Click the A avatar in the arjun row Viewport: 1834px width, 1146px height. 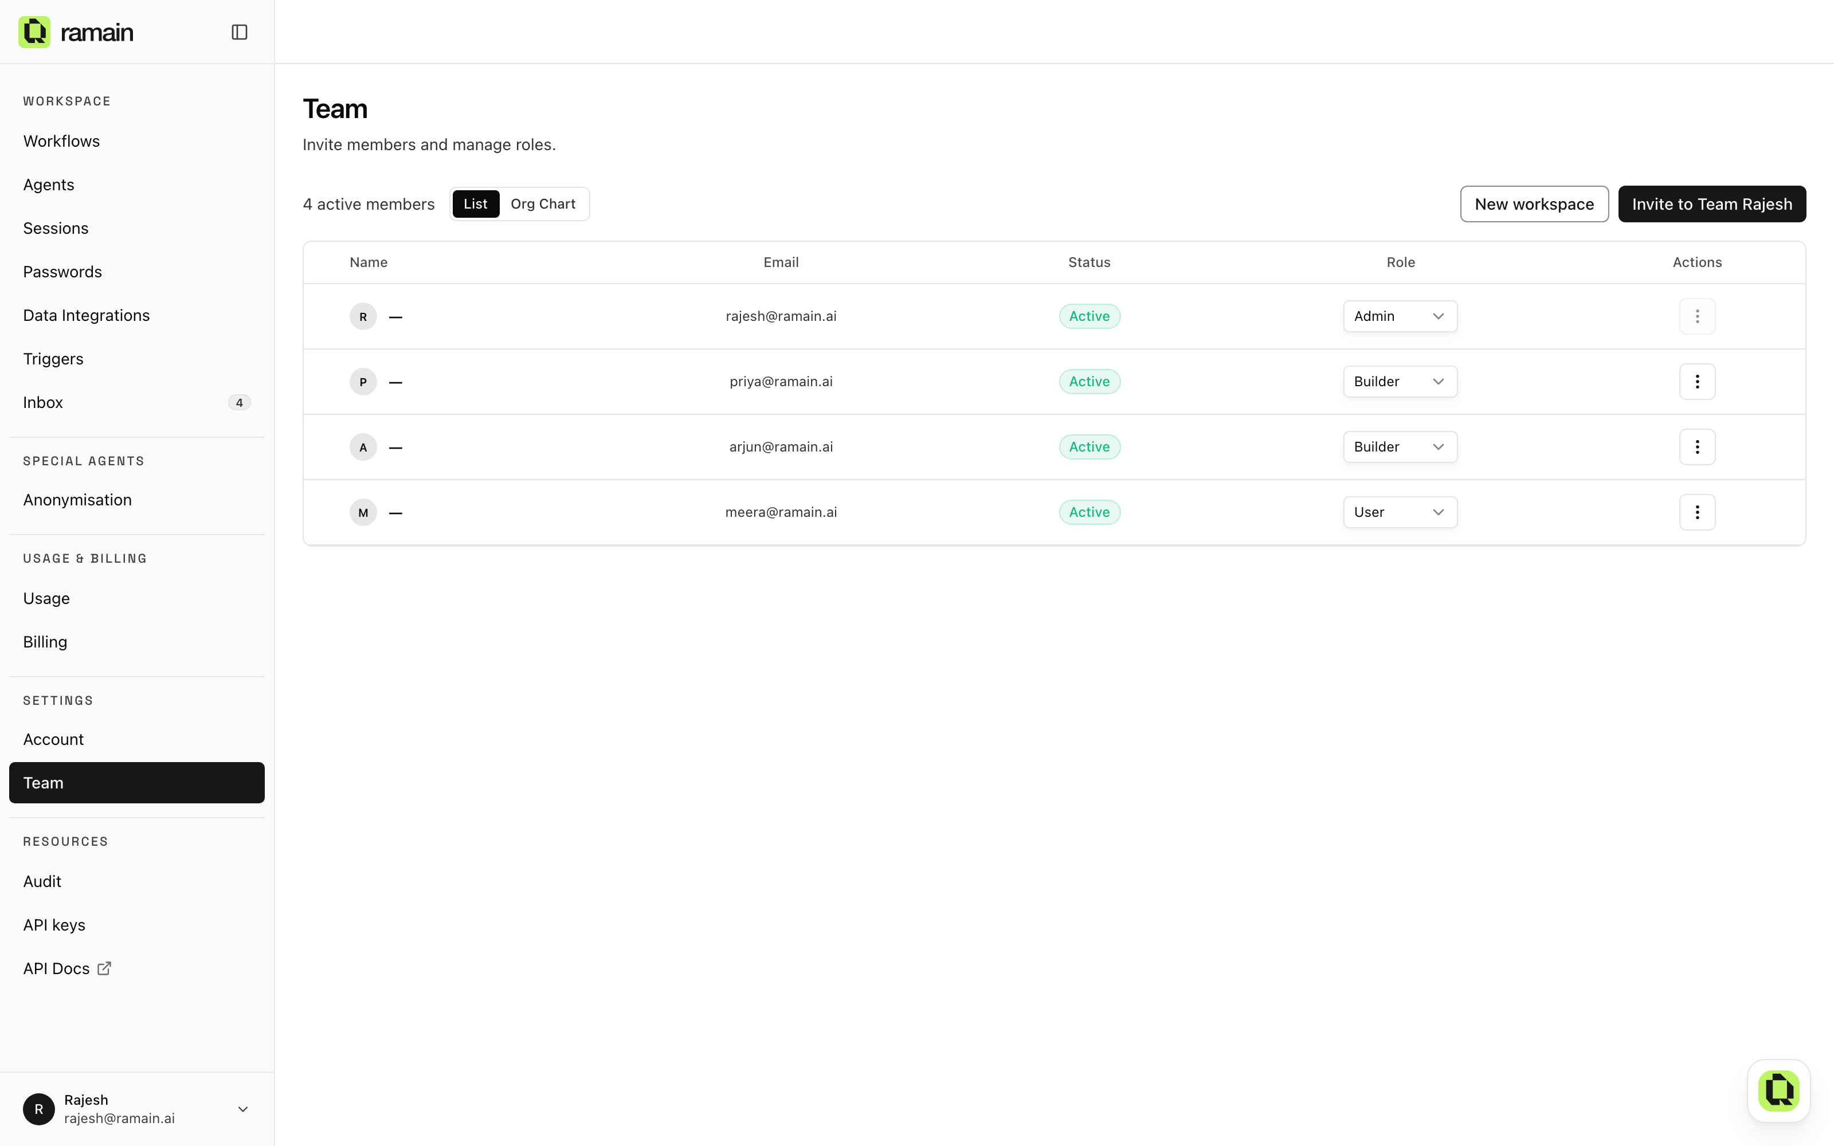click(x=363, y=446)
